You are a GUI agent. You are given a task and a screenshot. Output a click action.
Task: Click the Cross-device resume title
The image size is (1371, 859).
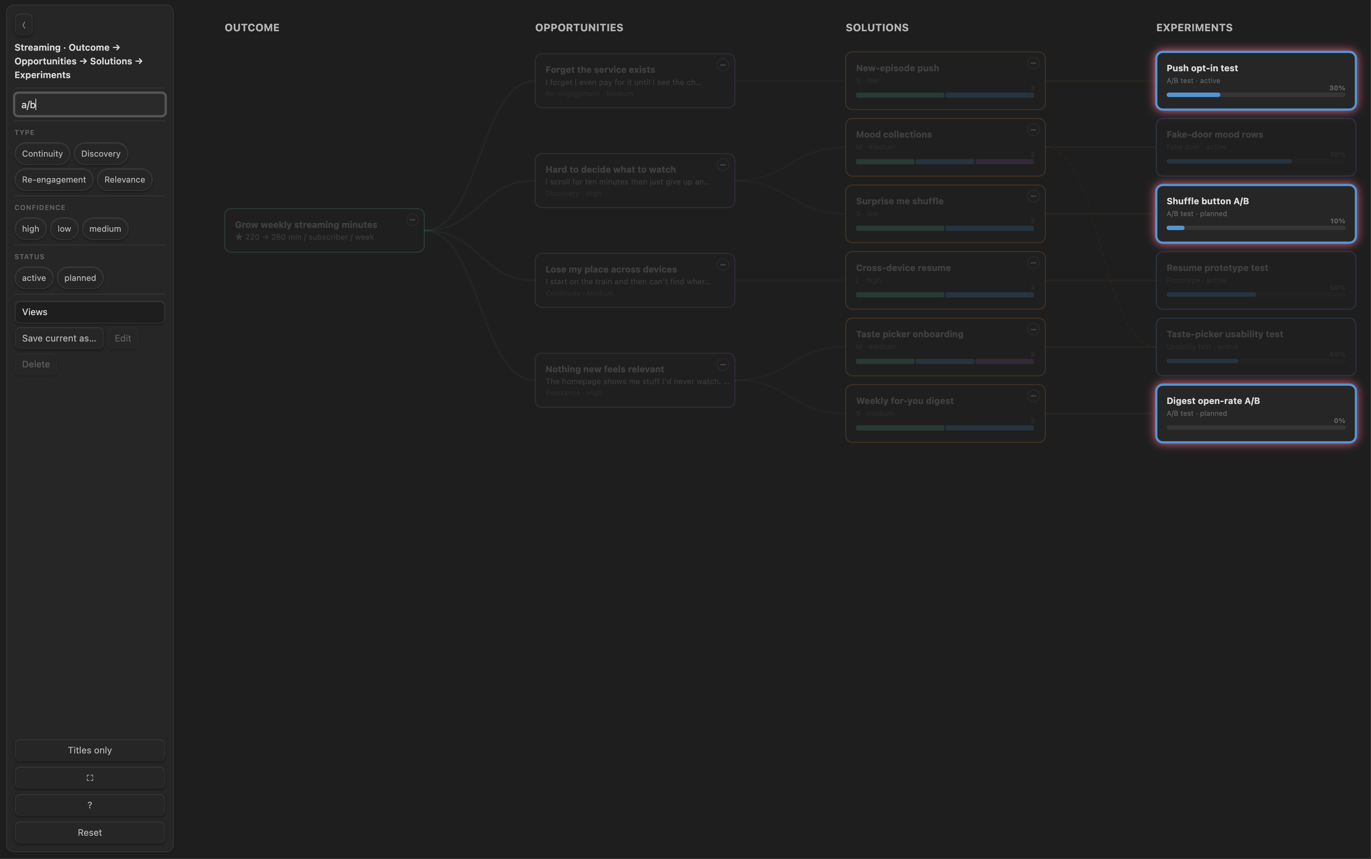[903, 268]
